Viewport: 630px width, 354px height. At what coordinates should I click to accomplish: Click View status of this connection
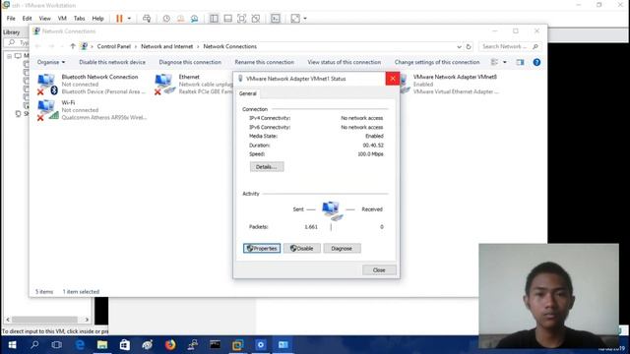coord(345,62)
